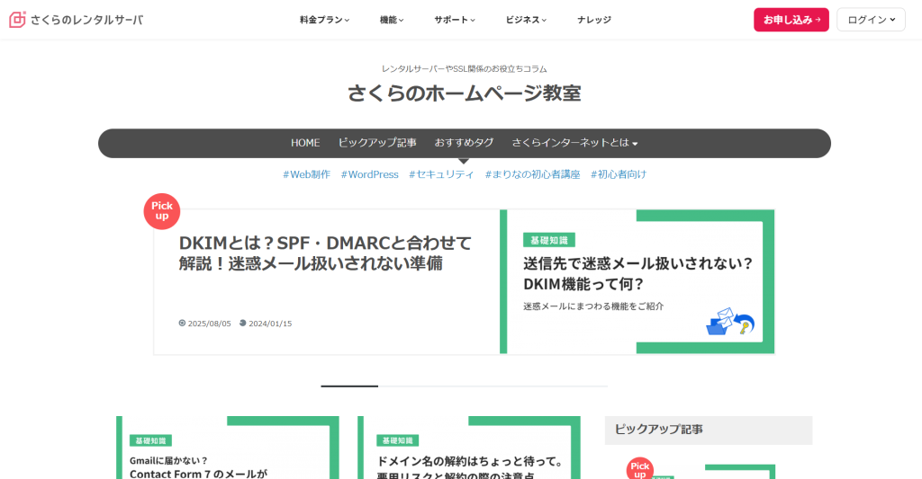Select おすすめタグ in the dark navigation bar
The height and width of the screenshot is (479, 922).
click(464, 143)
